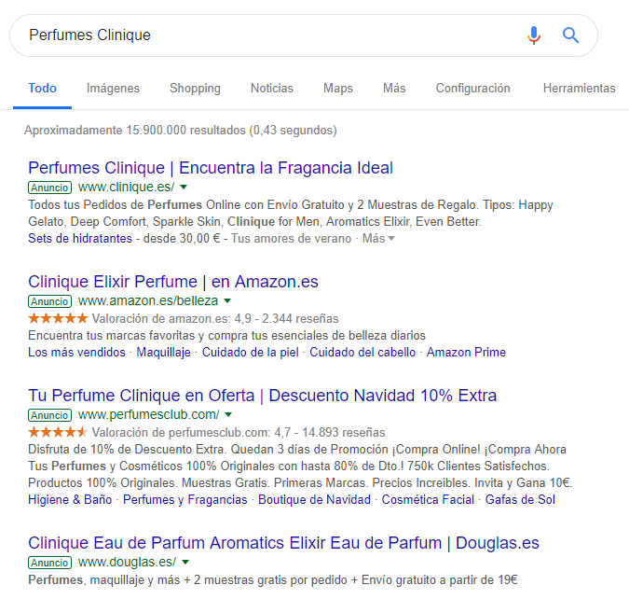Image resolution: width=629 pixels, height=599 pixels.
Task: Click the 'Tus amores de verano' link
Action: tap(291, 238)
